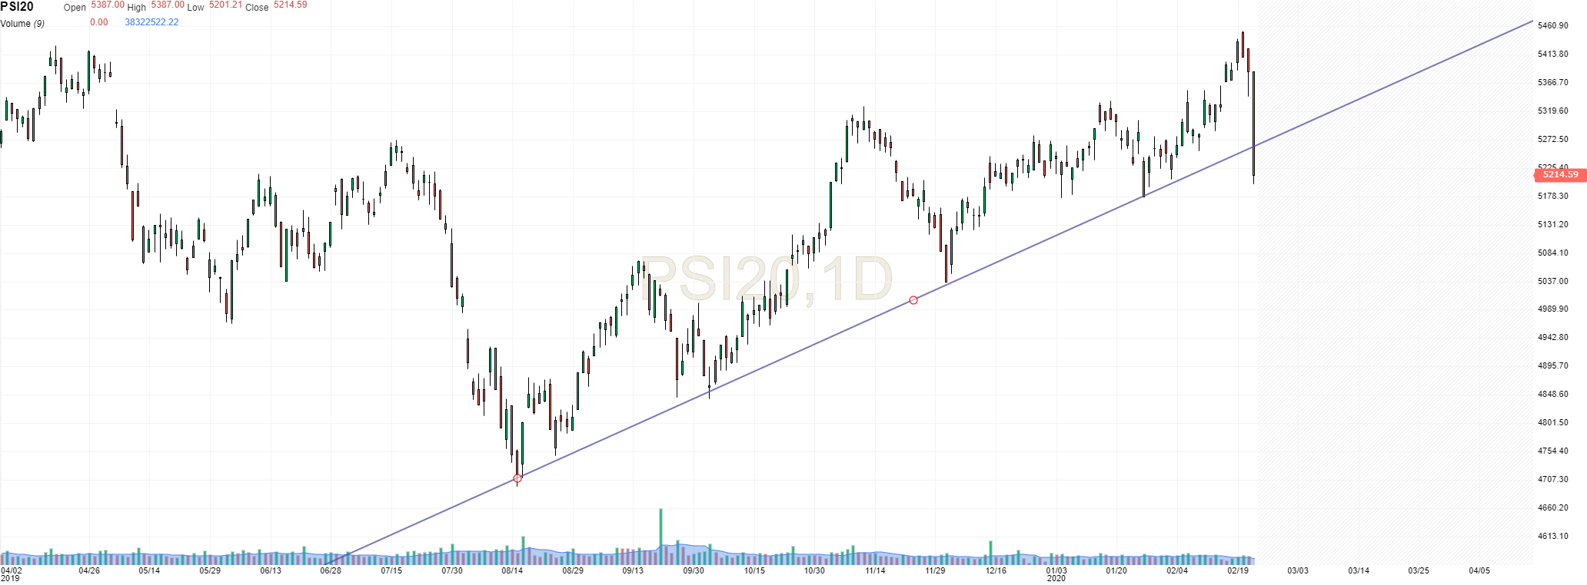This screenshot has height=585, width=1587.
Task: Click the 08/14 date on the time axis
Action: point(512,570)
